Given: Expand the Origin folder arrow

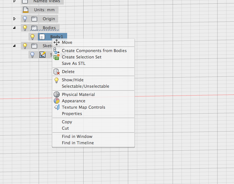Looking at the screenshot, I should 14,19.
